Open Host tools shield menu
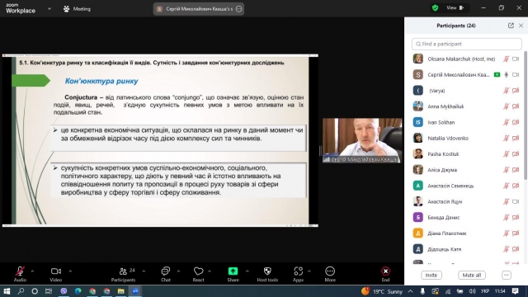Viewport: 528px width, 297px height. pyautogui.click(x=267, y=274)
